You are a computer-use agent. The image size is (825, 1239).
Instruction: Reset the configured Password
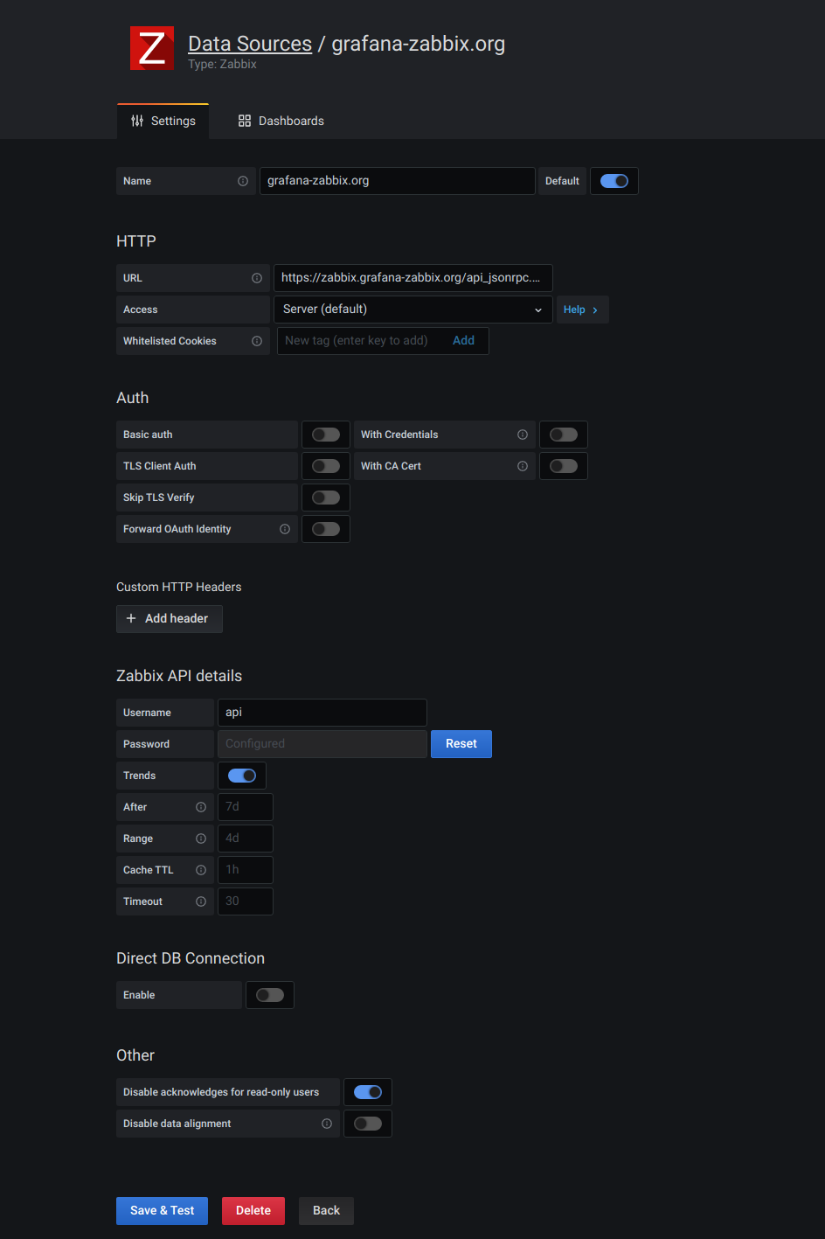click(x=461, y=743)
